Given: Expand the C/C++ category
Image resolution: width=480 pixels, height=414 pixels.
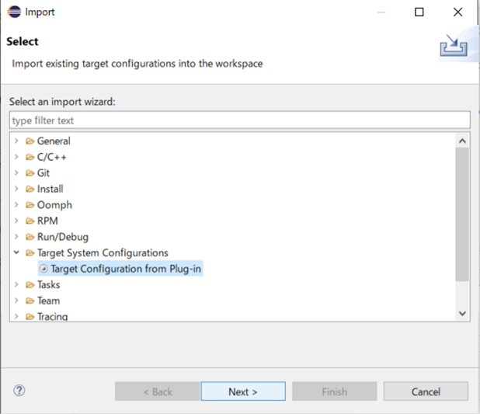Looking at the screenshot, I should pyautogui.click(x=16, y=157).
